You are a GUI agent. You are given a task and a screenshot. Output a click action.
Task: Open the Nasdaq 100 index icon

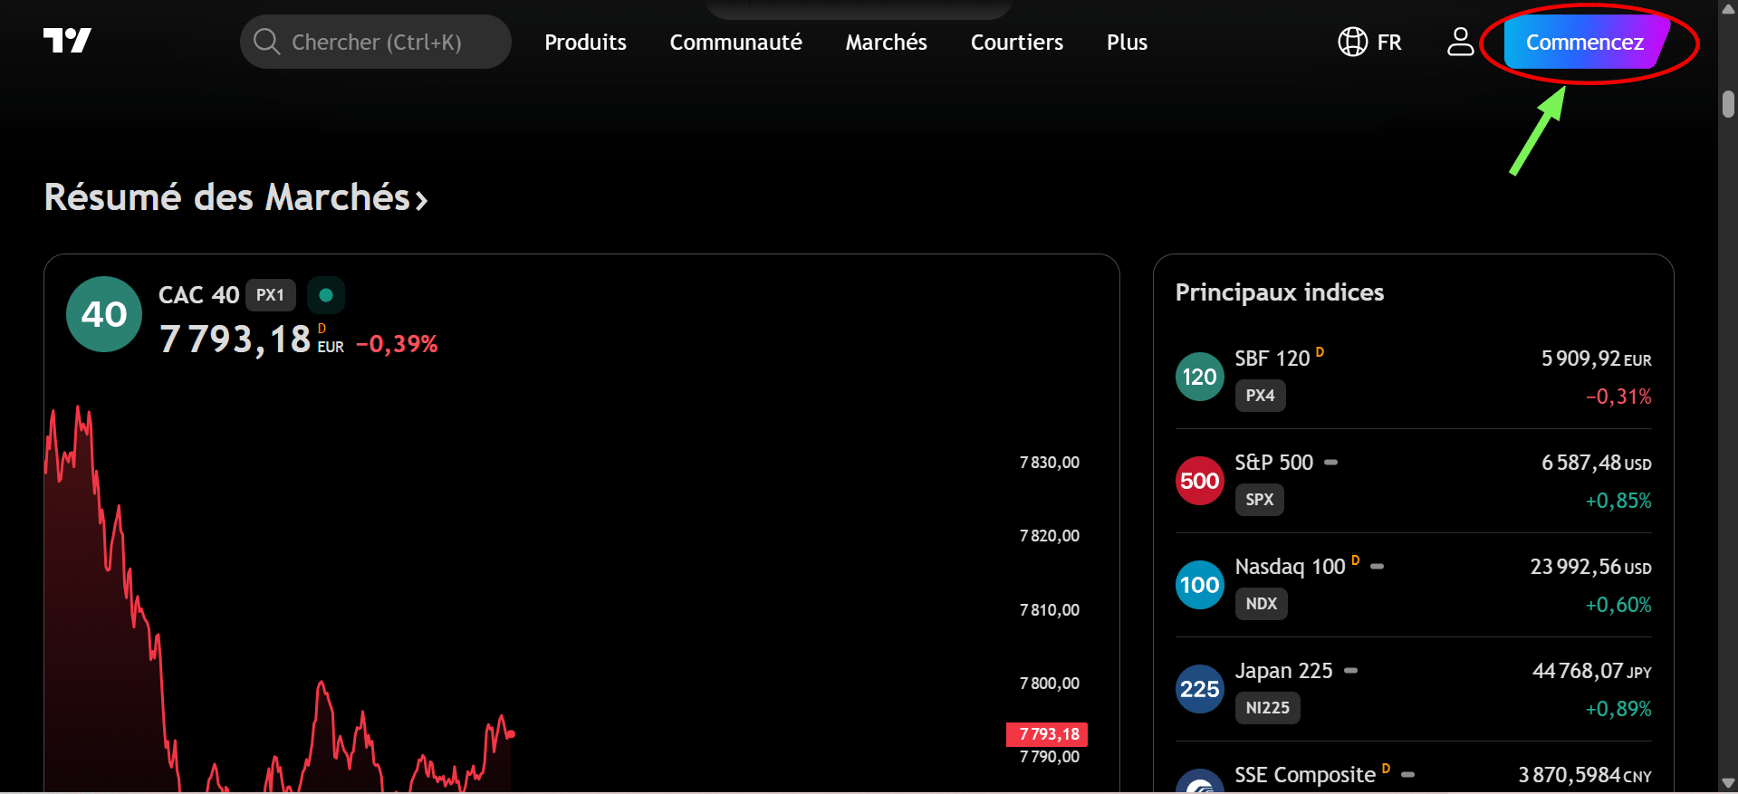pyautogui.click(x=1199, y=585)
